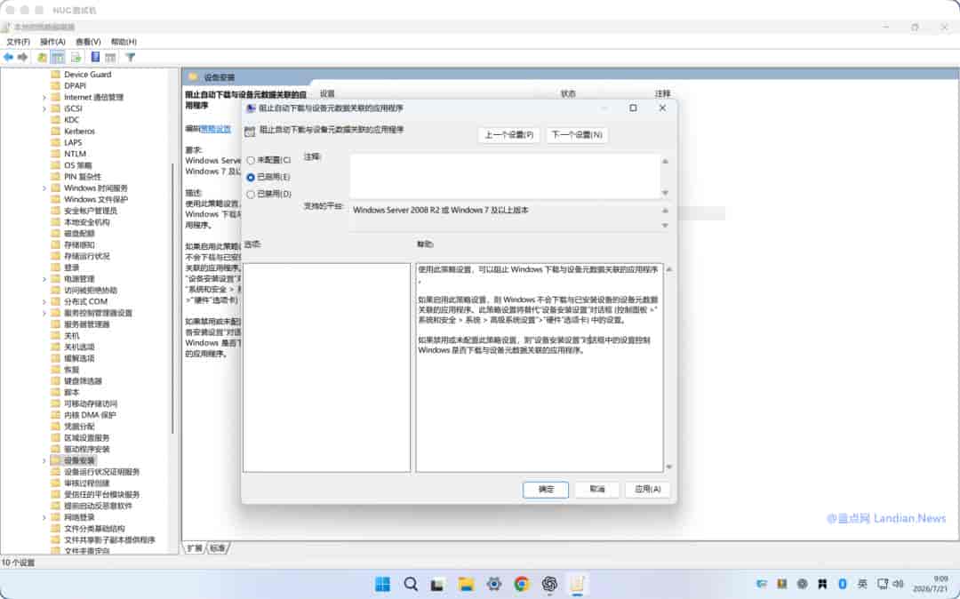Click the 应用(A) button
Screen dimensions: 960x599
pos(648,490)
